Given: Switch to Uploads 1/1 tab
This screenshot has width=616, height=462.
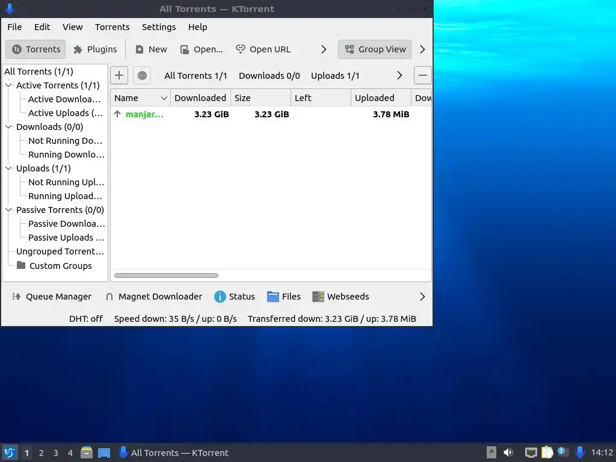Looking at the screenshot, I should pyautogui.click(x=335, y=76).
